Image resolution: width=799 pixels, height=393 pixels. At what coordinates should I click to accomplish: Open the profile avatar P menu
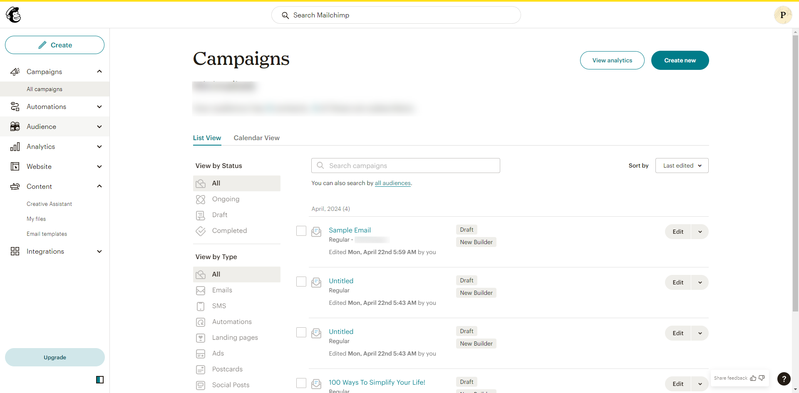coord(783,15)
